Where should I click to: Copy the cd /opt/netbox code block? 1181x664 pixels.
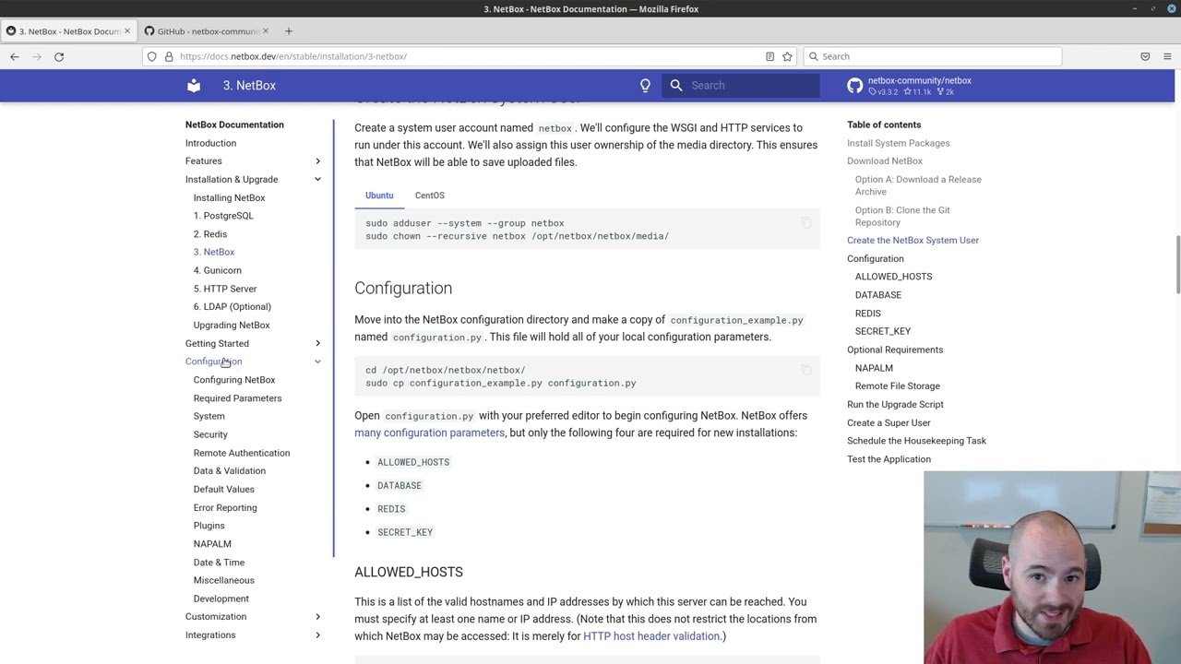pos(806,370)
